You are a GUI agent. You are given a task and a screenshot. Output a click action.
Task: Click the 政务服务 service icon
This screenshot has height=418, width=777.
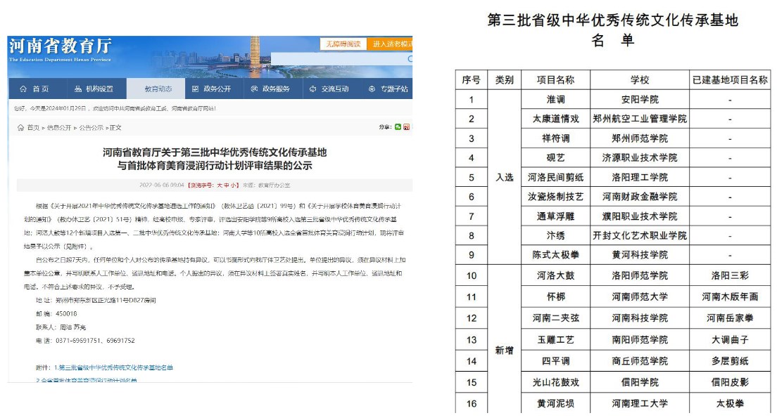[x=254, y=89]
